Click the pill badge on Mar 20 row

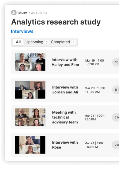tap(116, 90)
